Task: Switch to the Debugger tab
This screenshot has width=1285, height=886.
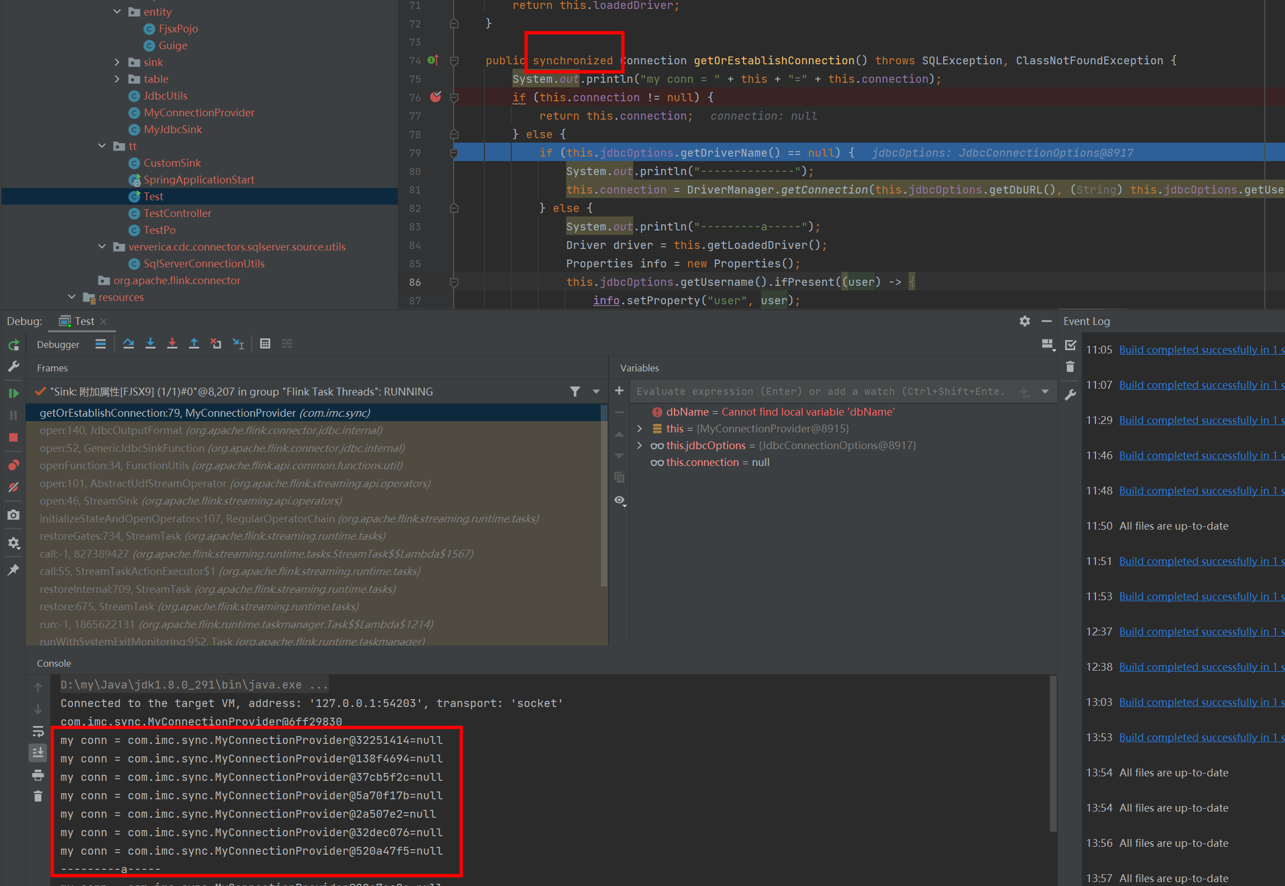Action: [58, 345]
